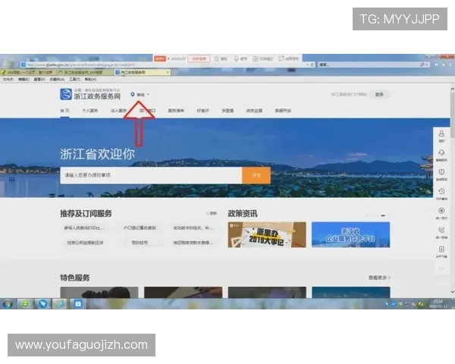Click the magnifier icon in browser search box

tap(422, 64)
